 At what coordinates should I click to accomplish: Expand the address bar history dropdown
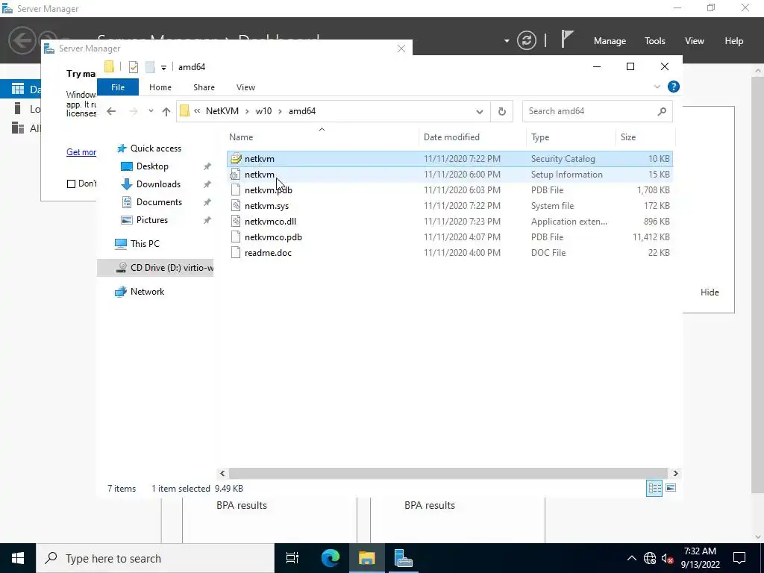[480, 112]
